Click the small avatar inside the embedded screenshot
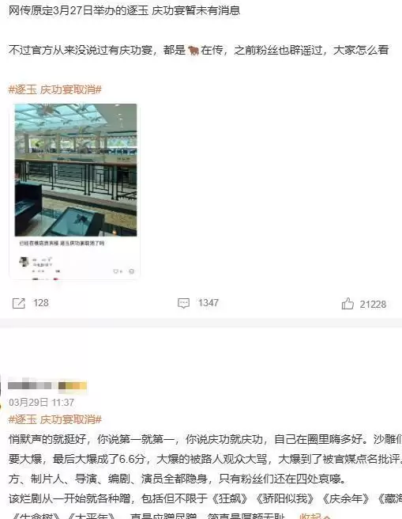 click(24, 261)
